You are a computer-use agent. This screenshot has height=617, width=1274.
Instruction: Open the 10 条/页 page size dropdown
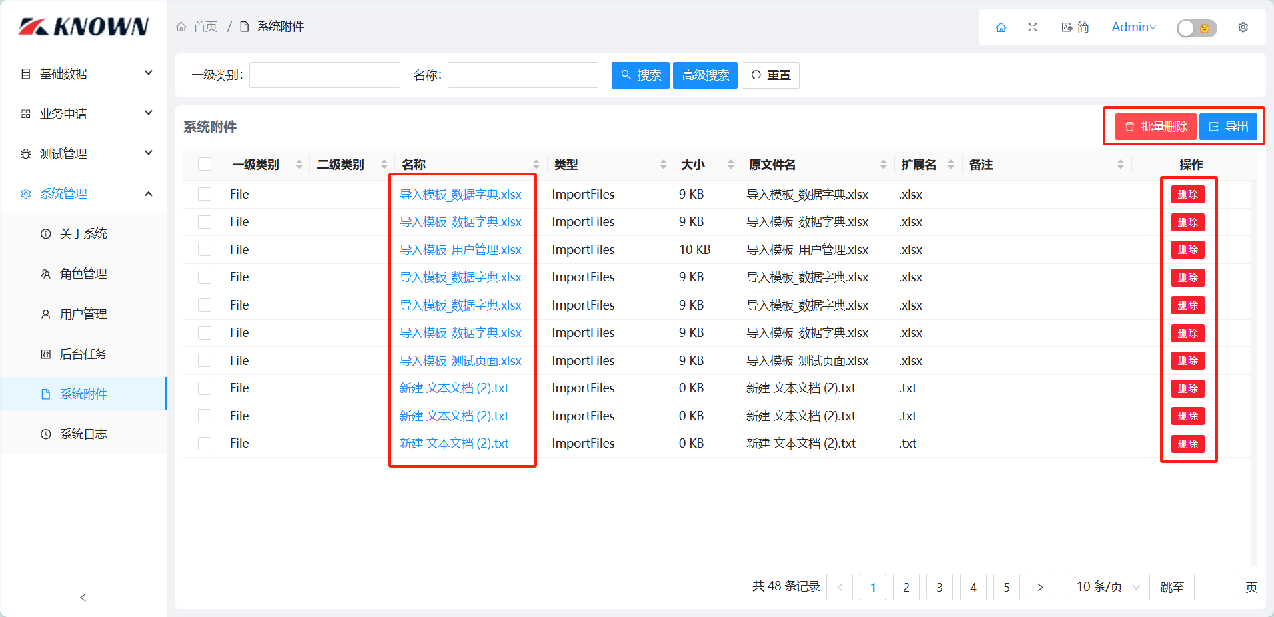1108,587
